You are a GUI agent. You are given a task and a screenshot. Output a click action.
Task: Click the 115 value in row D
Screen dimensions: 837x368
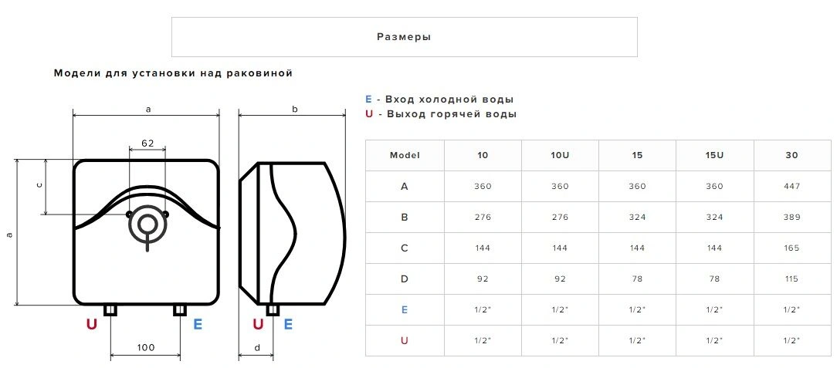coord(792,279)
